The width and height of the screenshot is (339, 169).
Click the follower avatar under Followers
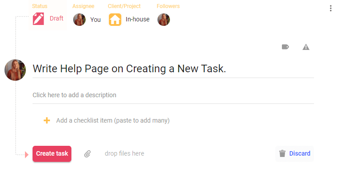click(x=164, y=20)
